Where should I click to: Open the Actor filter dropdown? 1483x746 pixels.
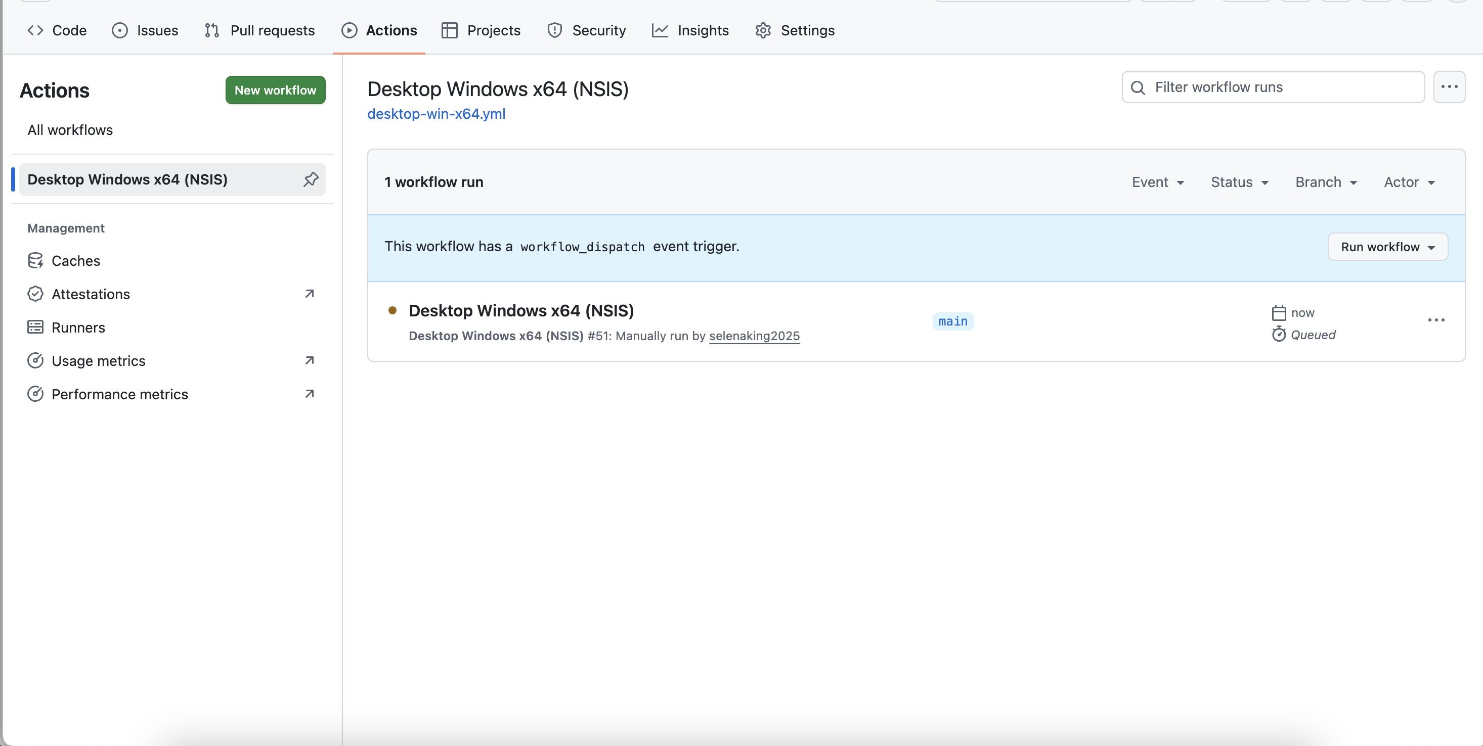tap(1409, 182)
